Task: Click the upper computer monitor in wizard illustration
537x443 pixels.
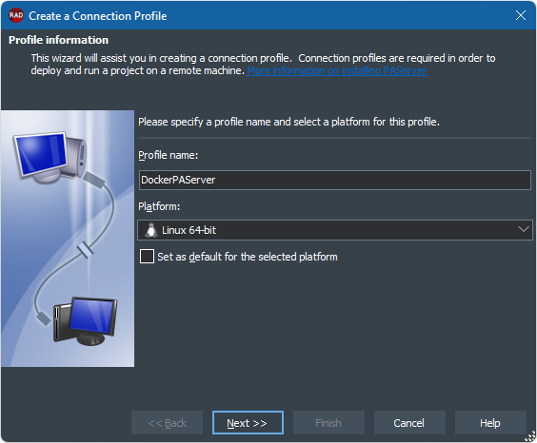Action: (x=49, y=156)
